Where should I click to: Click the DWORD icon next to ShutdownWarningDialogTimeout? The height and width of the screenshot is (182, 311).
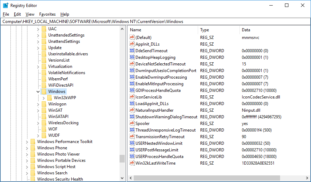point(132,117)
